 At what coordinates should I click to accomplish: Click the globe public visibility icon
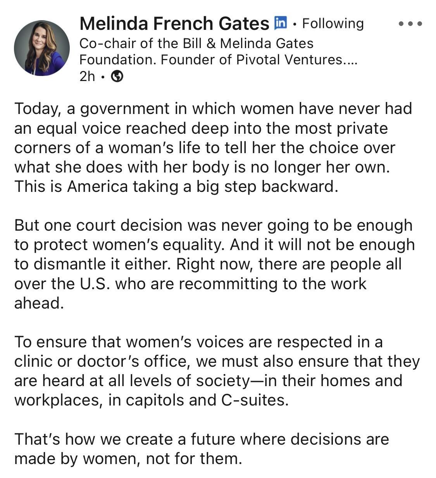pyautogui.click(x=117, y=76)
